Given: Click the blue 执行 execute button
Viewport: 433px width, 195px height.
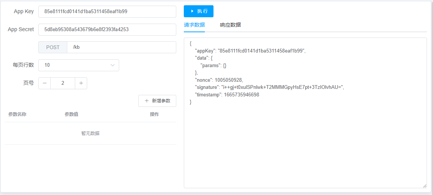Looking at the screenshot, I should (198, 11).
